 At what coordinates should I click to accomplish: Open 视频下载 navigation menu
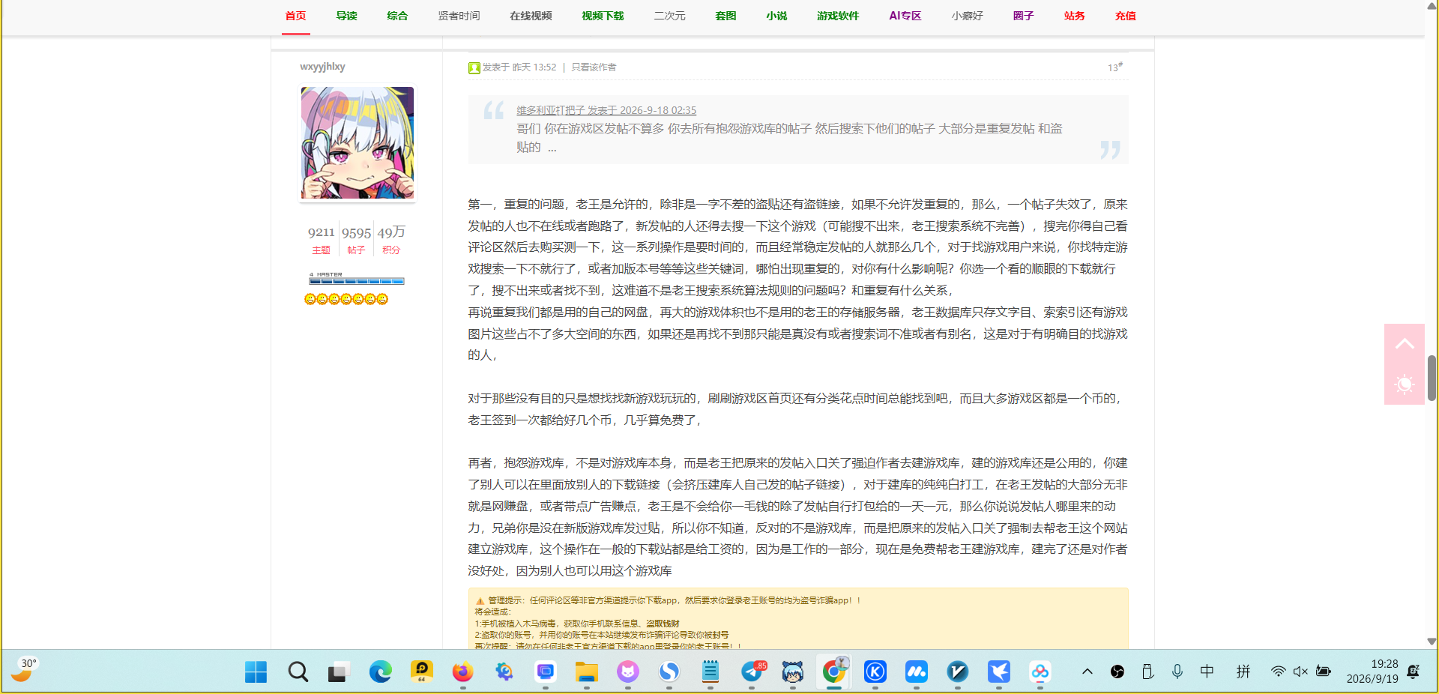(603, 16)
